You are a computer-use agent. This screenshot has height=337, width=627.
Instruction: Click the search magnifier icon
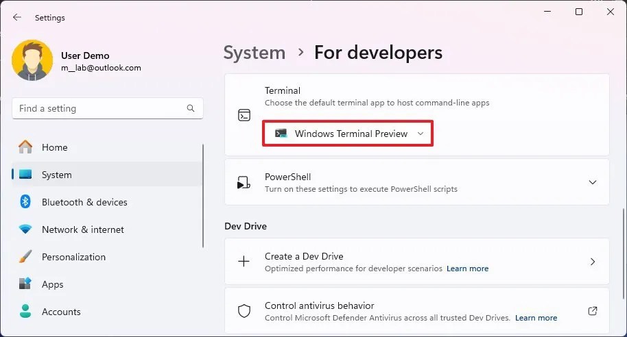tap(191, 108)
